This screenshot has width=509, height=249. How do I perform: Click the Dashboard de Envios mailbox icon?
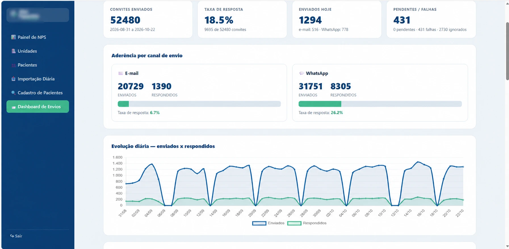pos(13,107)
